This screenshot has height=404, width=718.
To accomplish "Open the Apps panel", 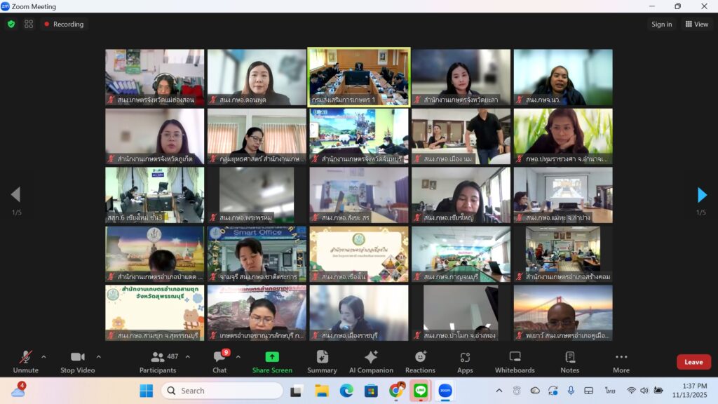I will (465, 361).
